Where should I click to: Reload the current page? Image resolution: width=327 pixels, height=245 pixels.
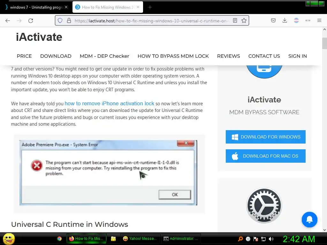(x=31, y=21)
